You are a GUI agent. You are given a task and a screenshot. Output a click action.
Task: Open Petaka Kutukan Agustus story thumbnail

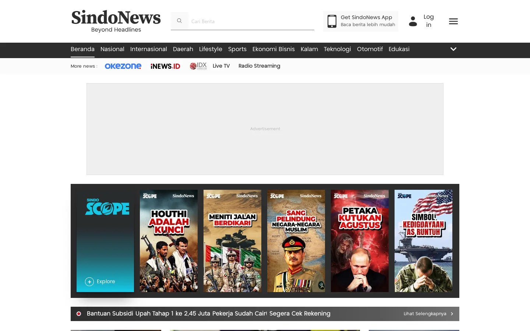tap(360, 241)
